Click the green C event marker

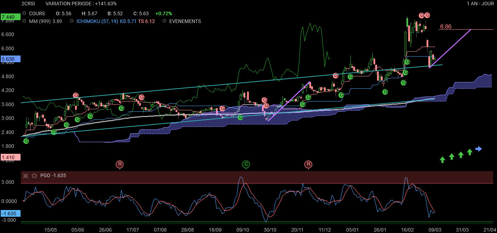tap(246, 164)
